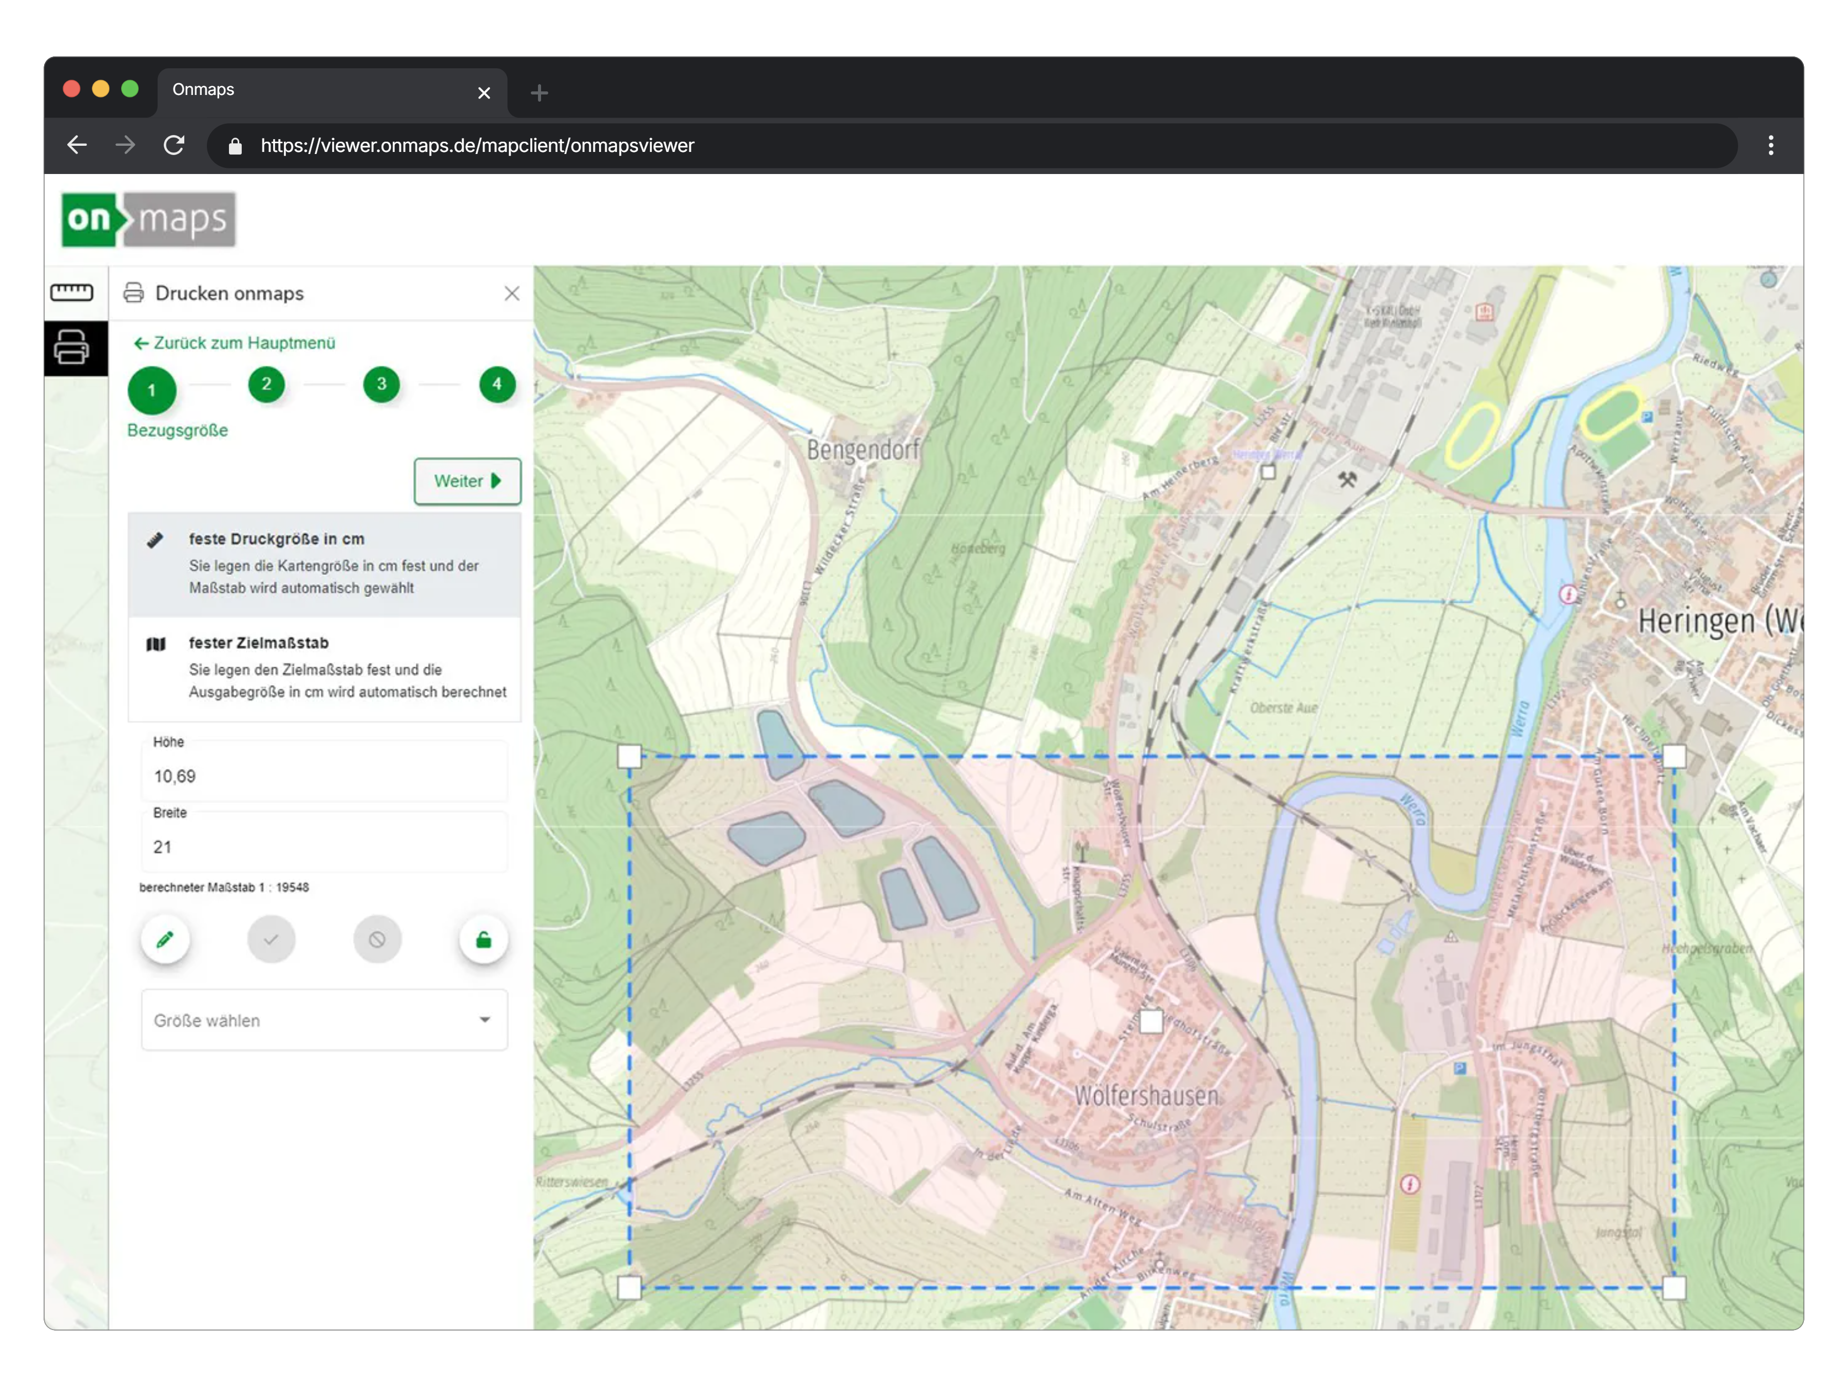Select fester Zielmaßstab option
Image resolution: width=1848 pixels, height=1386 pixels.
pos(324,667)
